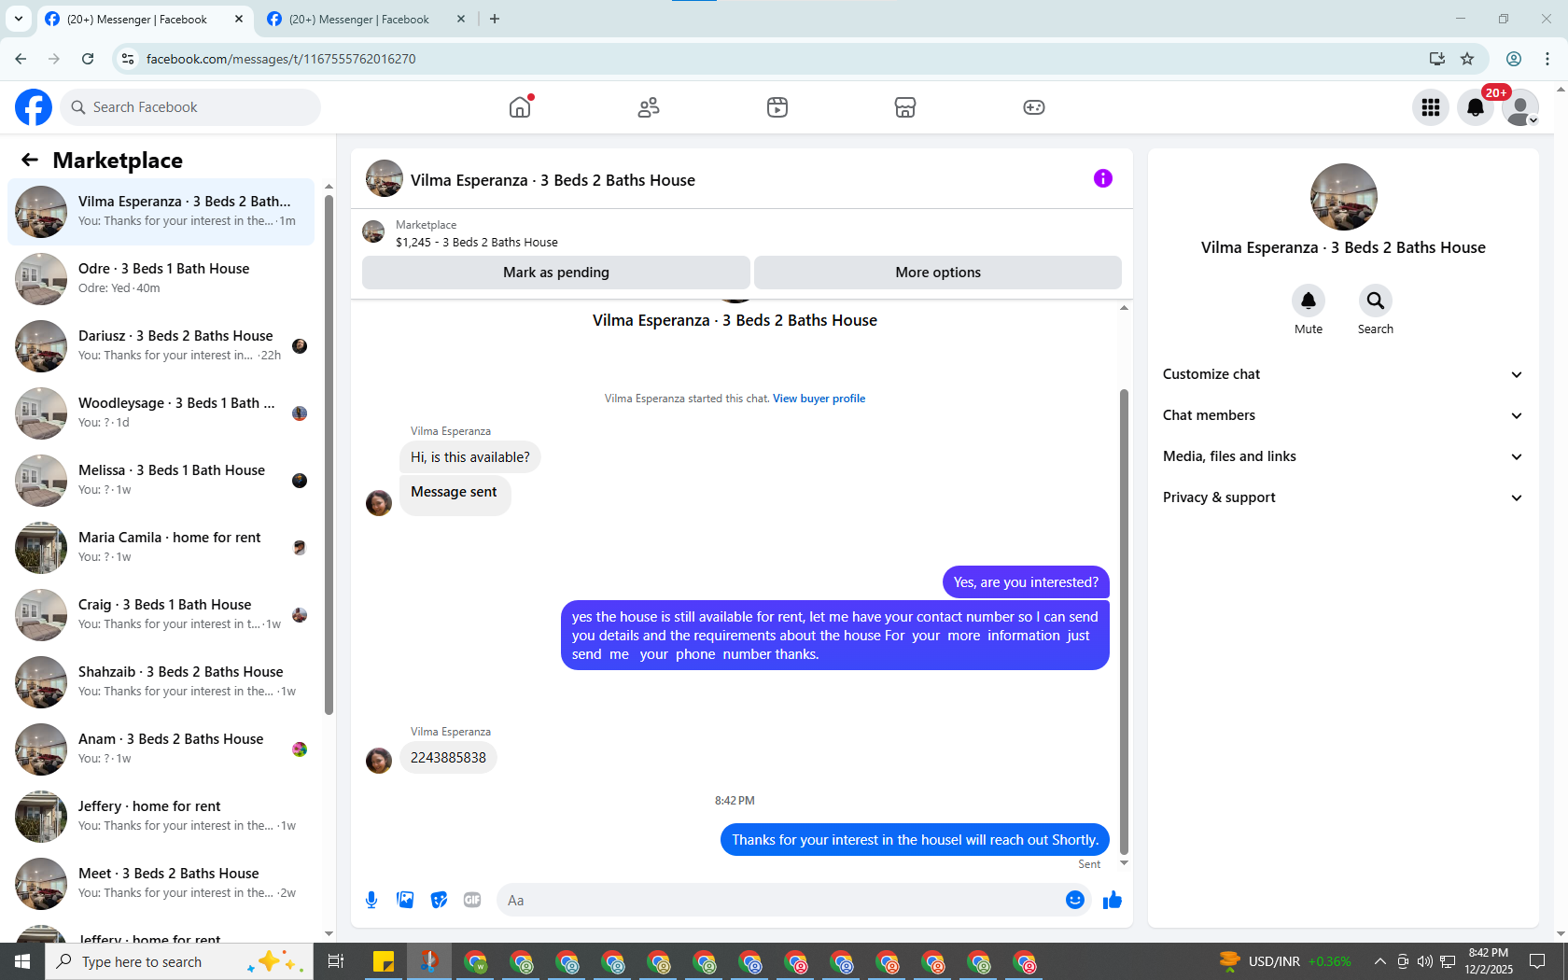Viewport: 1568px width, 980px height.
Task: Show hidden system tray icons
Action: click(1379, 961)
